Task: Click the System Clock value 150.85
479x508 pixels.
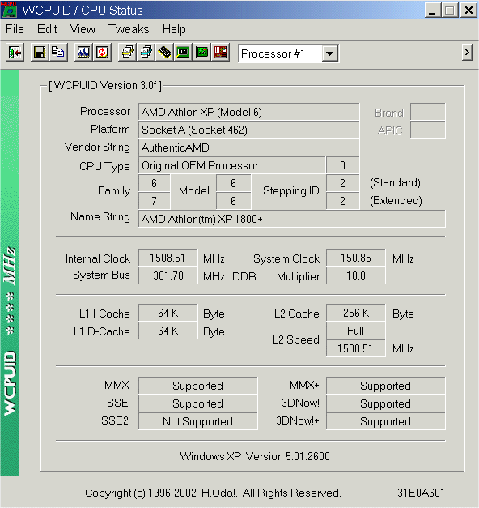Action: pos(356,258)
